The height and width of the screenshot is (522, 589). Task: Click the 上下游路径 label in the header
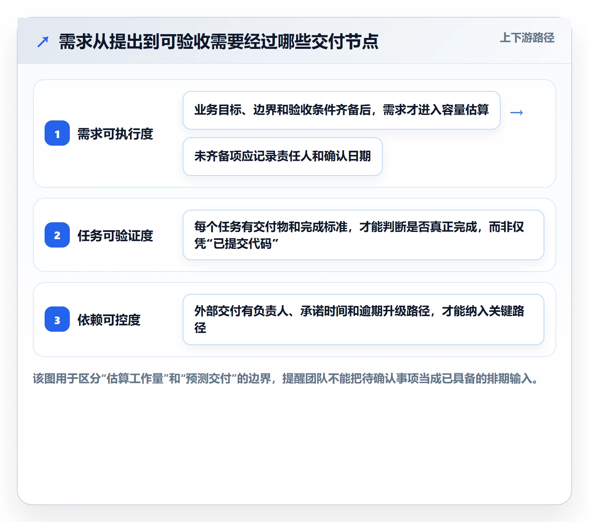(x=527, y=38)
